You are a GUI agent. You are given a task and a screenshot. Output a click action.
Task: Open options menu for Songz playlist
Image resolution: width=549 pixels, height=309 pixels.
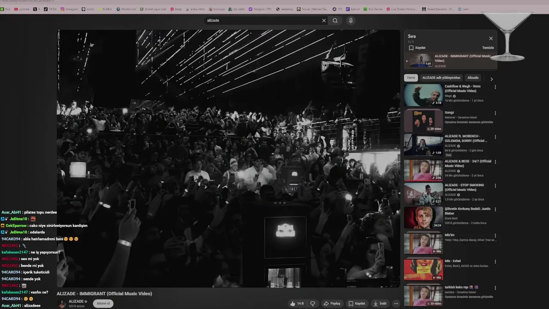(495, 113)
